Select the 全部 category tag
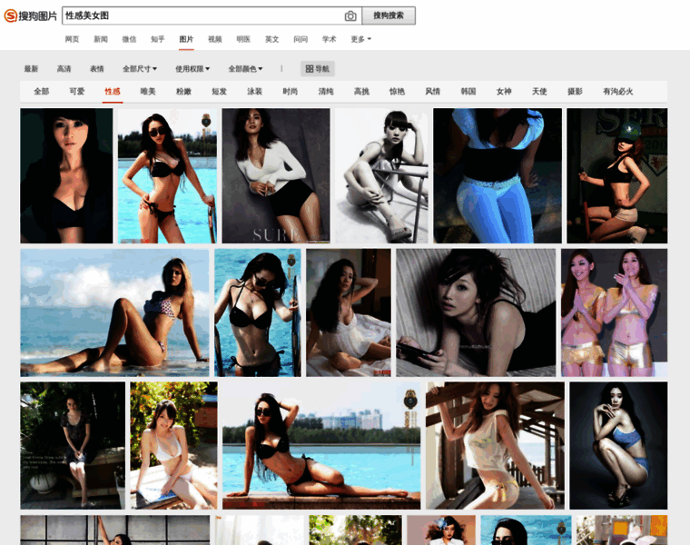Image resolution: width=690 pixels, height=545 pixels. tap(42, 92)
